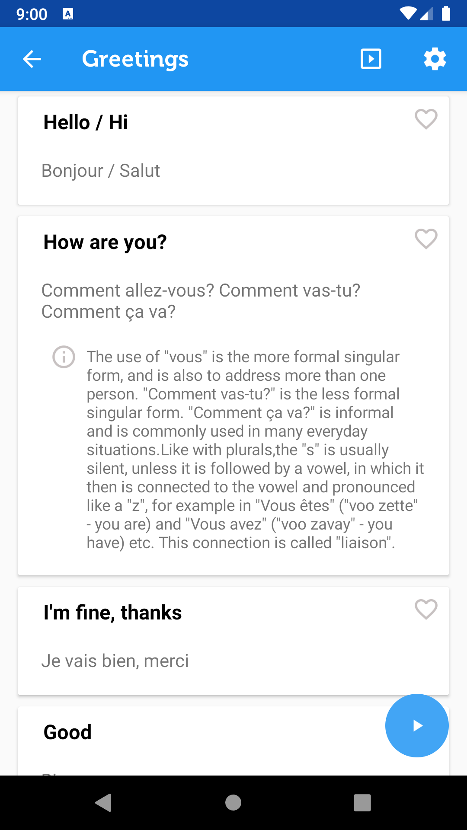Tap 'Je vais bien, merci' translation
Screen dimensions: 467x830
[x=115, y=661]
